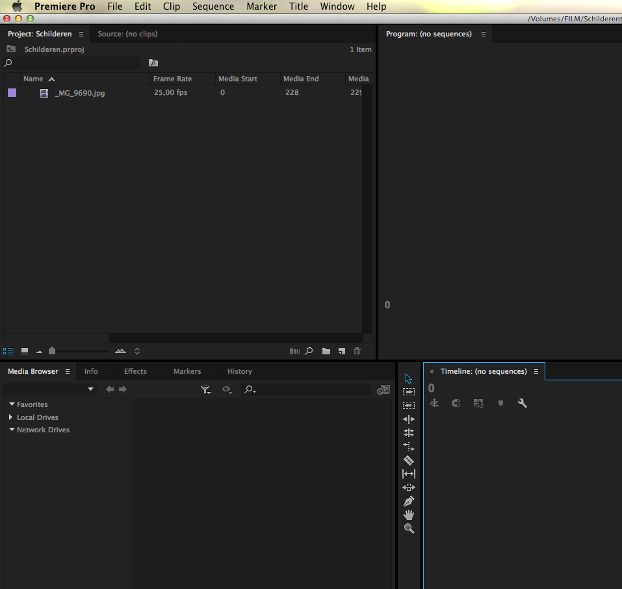
Task: Switch to the Effects tab
Action: click(x=136, y=371)
